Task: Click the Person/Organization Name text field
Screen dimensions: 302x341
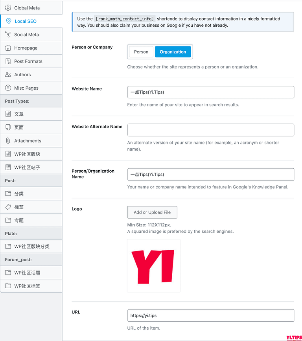Action: 211,174
